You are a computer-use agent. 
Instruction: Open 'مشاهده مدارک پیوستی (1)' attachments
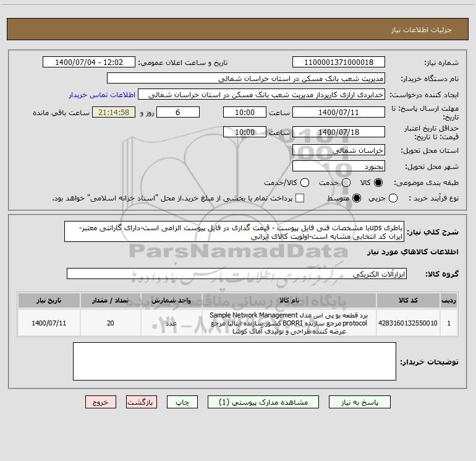tap(263, 402)
